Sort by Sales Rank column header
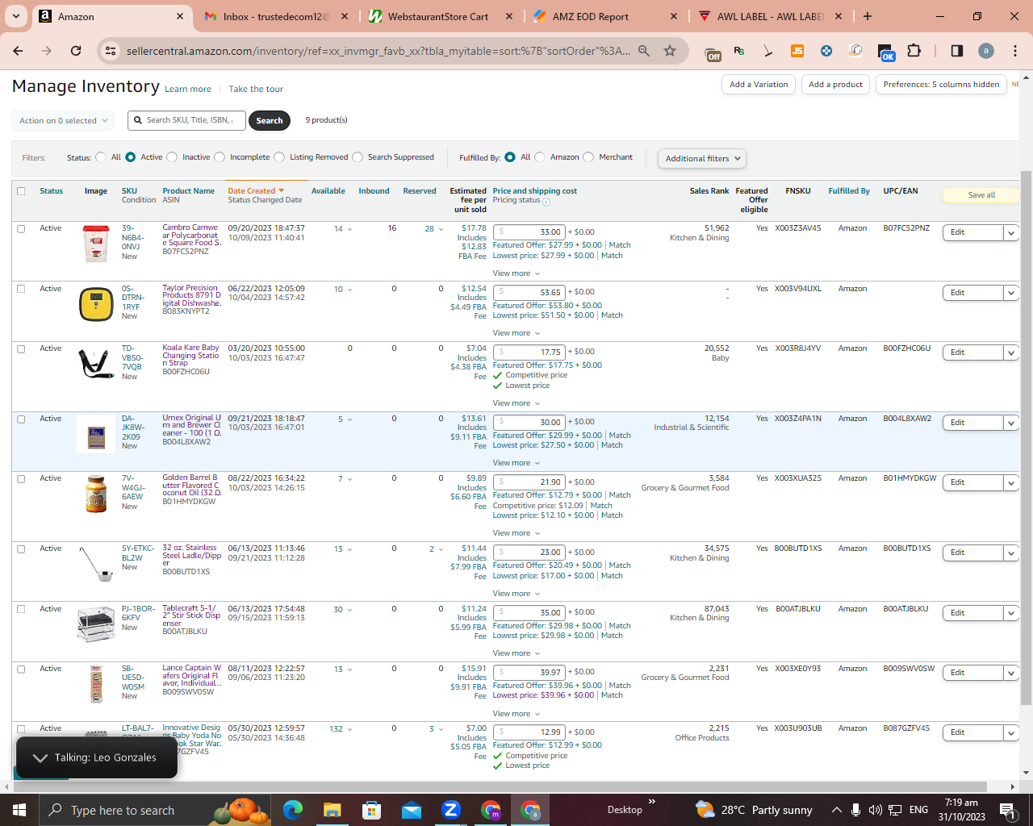1033x826 pixels. (x=709, y=191)
